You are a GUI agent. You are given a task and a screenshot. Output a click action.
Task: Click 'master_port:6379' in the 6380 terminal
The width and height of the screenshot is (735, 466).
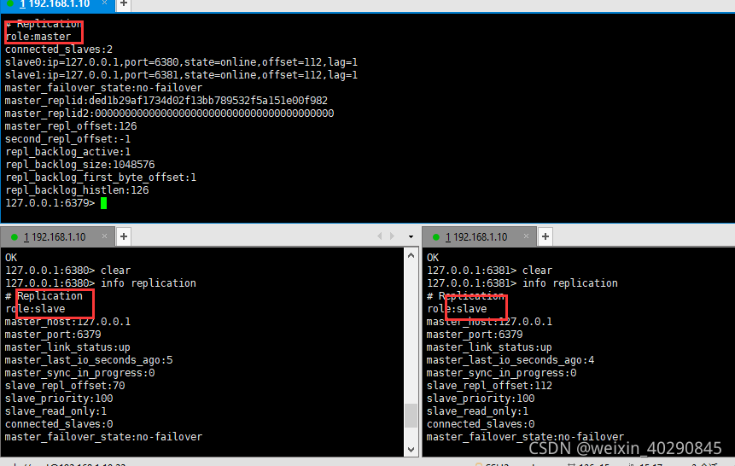point(53,335)
